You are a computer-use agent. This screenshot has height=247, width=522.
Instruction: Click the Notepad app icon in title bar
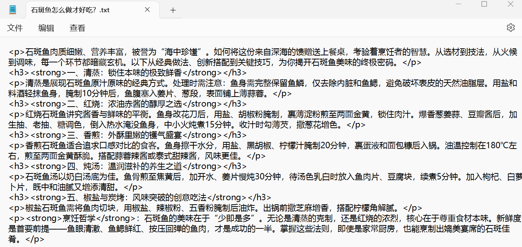(x=13, y=10)
